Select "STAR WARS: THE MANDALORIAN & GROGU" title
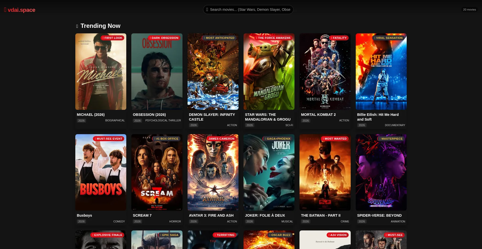The height and width of the screenshot is (249, 482). [268, 117]
